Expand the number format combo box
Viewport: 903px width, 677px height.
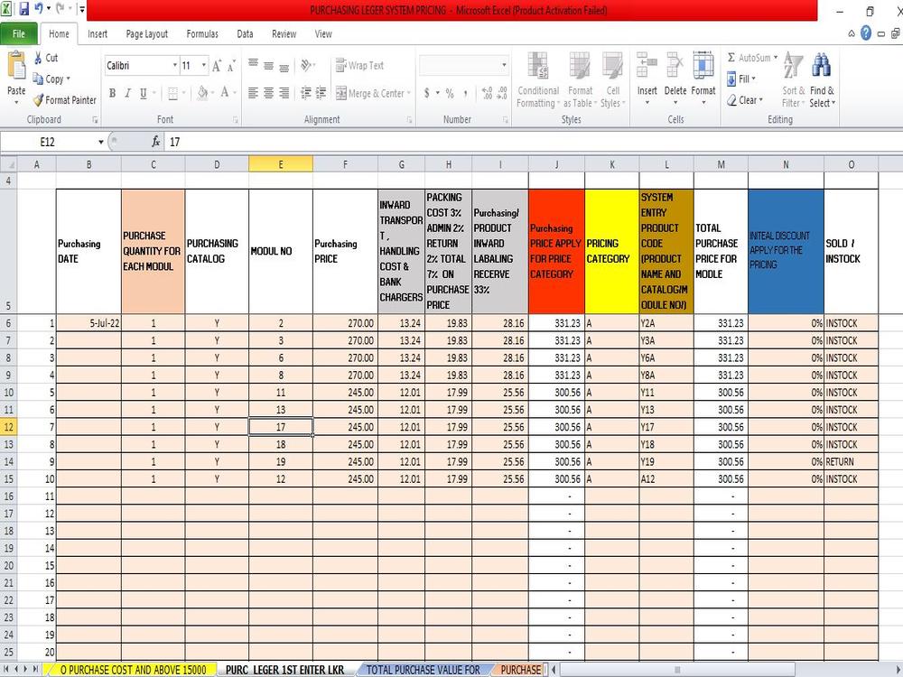[x=504, y=66]
